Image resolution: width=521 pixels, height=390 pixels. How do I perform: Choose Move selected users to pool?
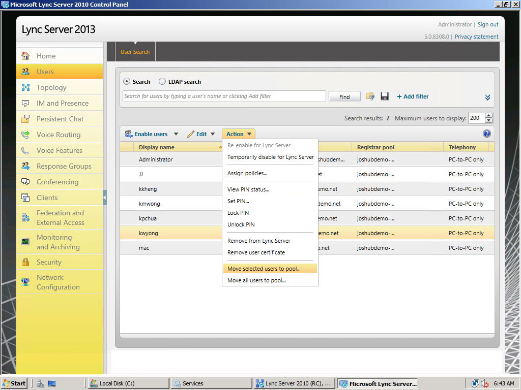coord(271,269)
